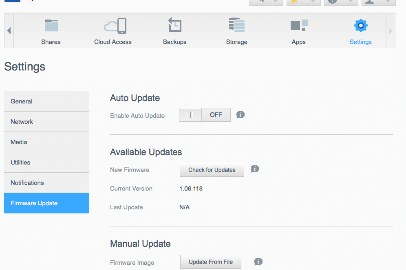
Task: Show info for Enable Auto Update
Action: click(240, 114)
